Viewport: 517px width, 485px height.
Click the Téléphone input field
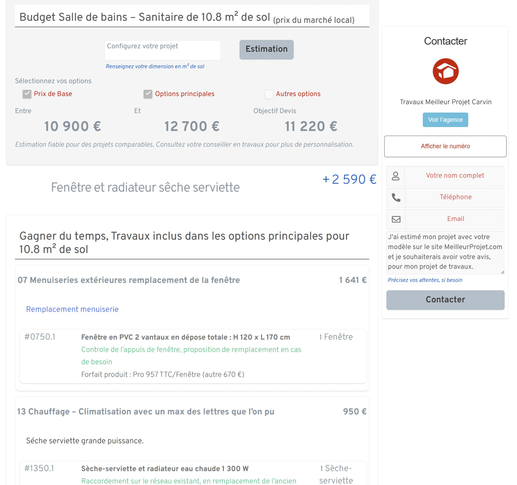tap(455, 198)
